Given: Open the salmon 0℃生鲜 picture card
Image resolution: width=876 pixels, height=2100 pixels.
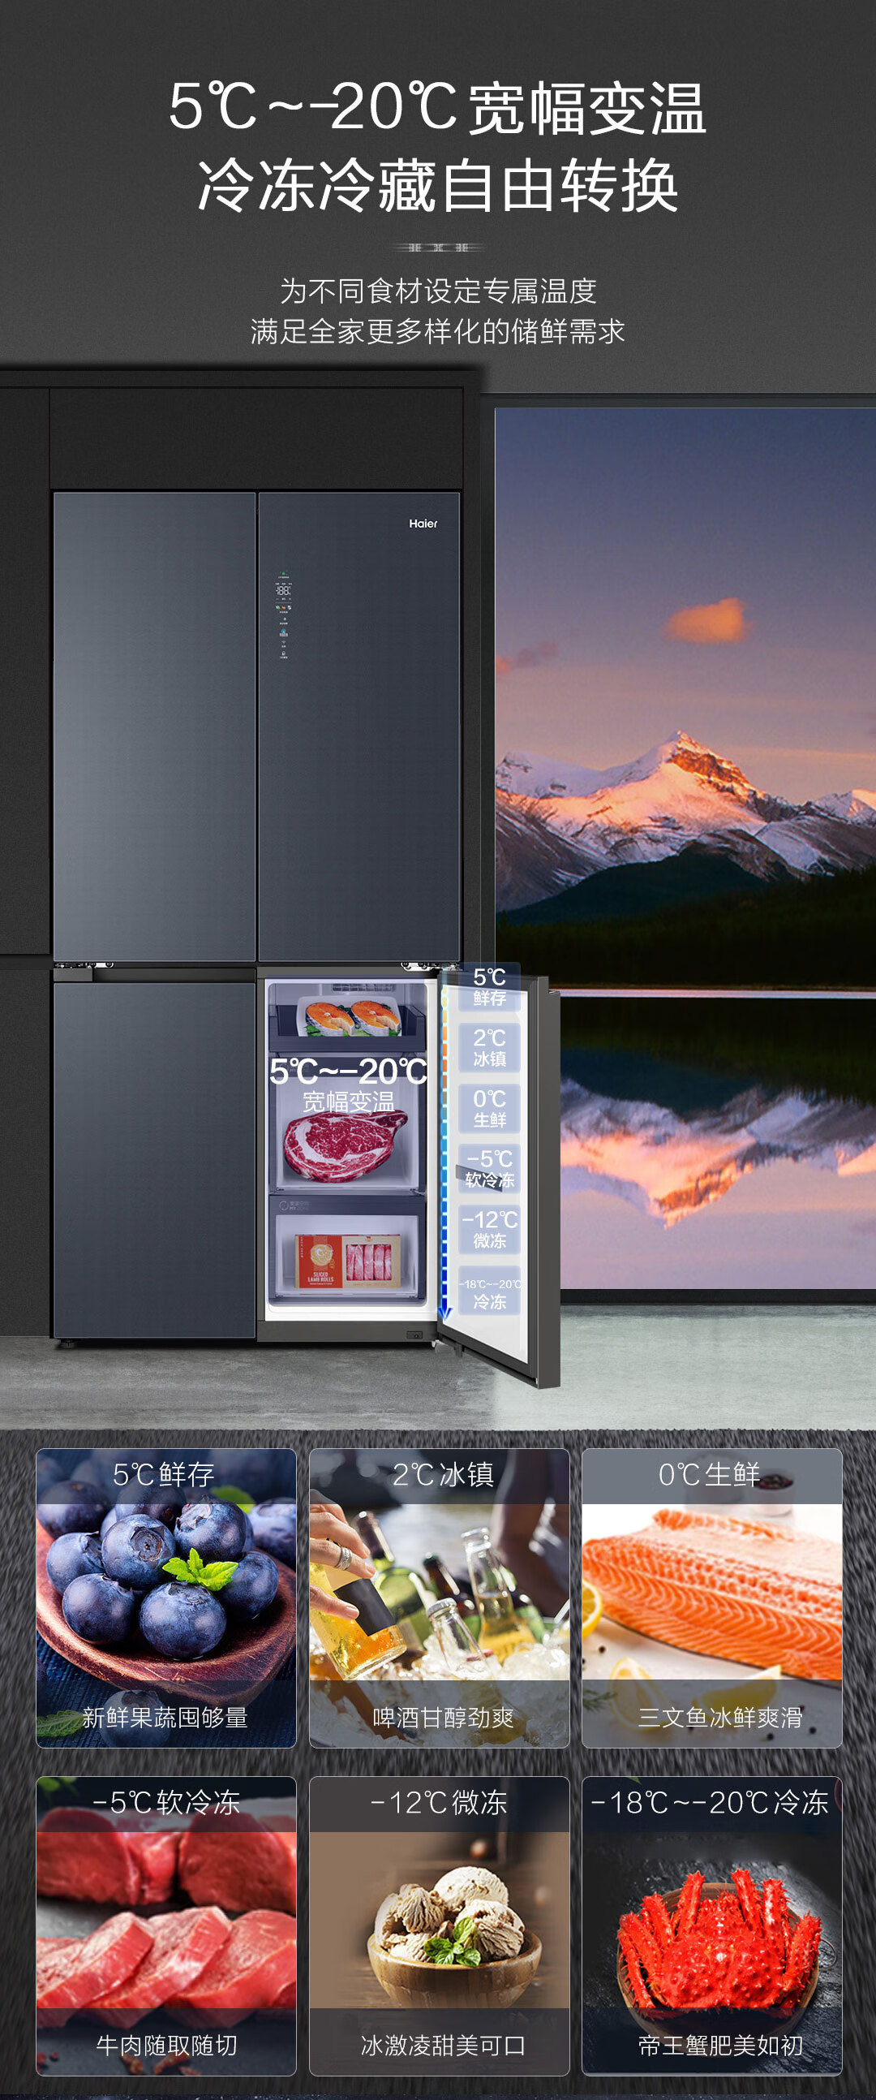Looking at the screenshot, I should click(x=711, y=1596).
